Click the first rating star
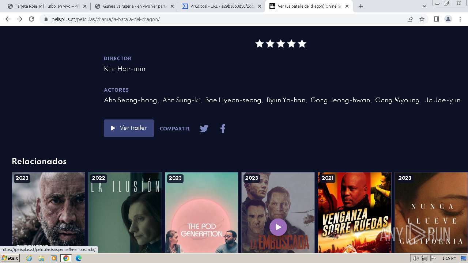 tap(260, 44)
